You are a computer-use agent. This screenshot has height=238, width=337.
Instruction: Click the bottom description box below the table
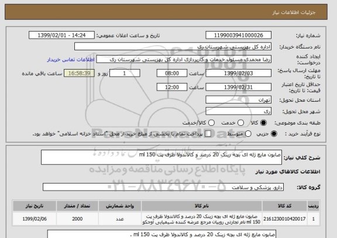pyautogui.click(x=161, y=234)
